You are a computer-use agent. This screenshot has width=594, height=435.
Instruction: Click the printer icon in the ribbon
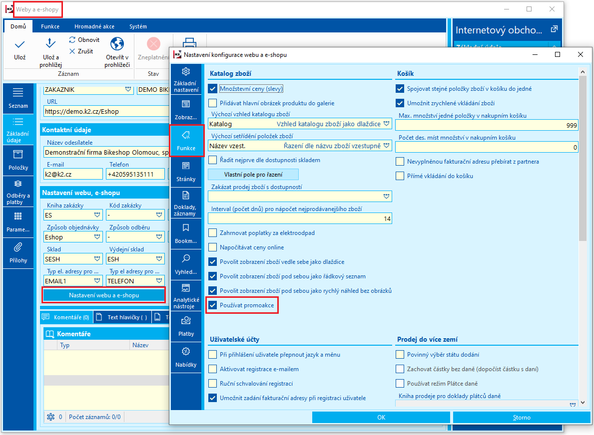point(189,42)
